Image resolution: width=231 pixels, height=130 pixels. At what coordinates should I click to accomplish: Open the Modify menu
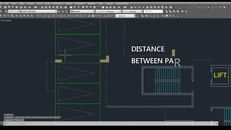tap(69, 4)
